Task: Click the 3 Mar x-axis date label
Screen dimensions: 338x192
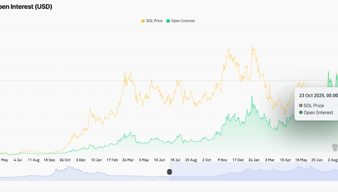Action: (269, 160)
